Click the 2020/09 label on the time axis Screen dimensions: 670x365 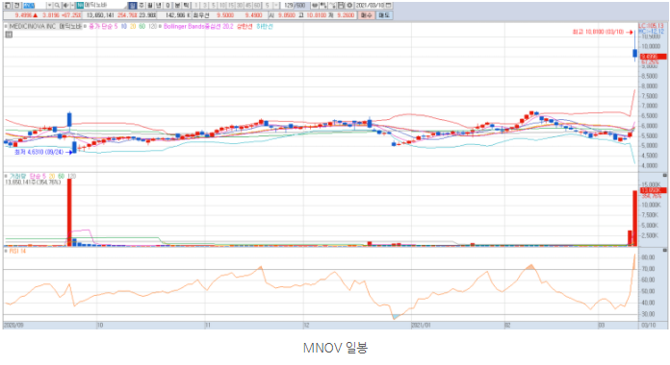point(13,325)
